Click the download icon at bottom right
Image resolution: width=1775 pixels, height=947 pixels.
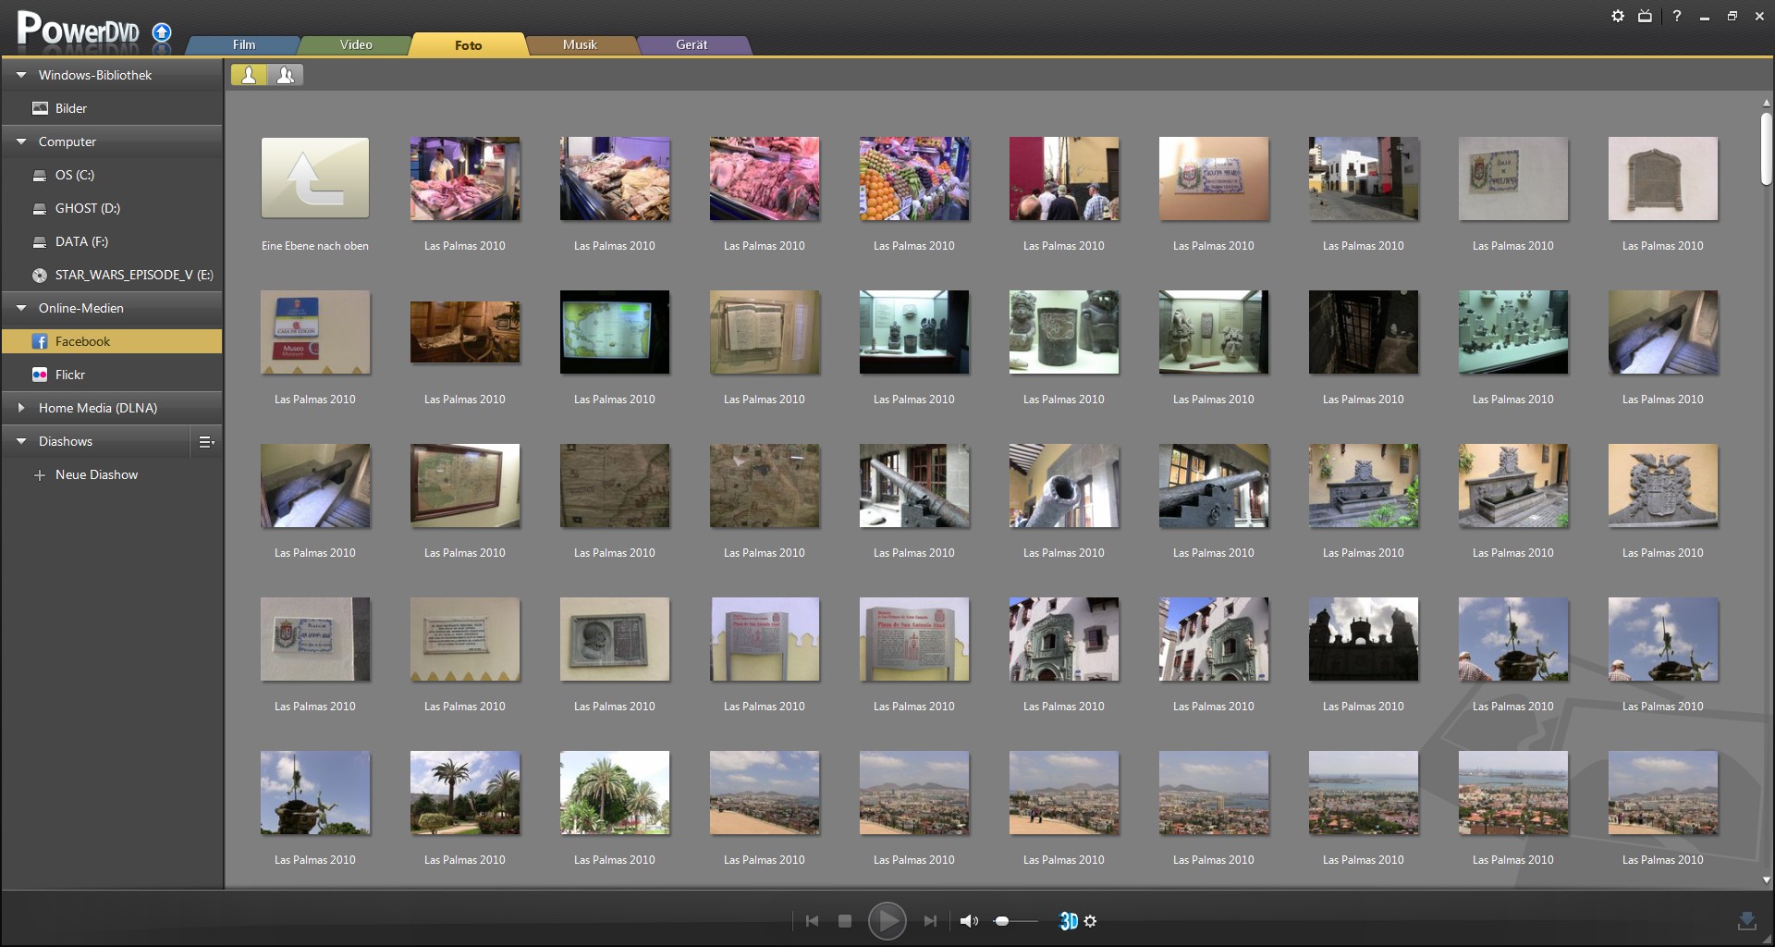coord(1746,921)
